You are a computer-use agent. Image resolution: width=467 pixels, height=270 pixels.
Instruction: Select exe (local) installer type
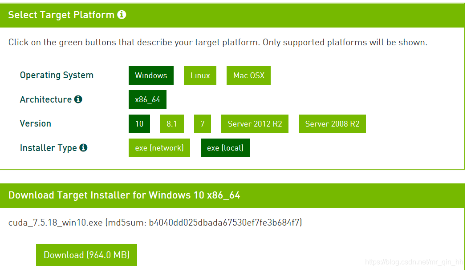coord(225,148)
